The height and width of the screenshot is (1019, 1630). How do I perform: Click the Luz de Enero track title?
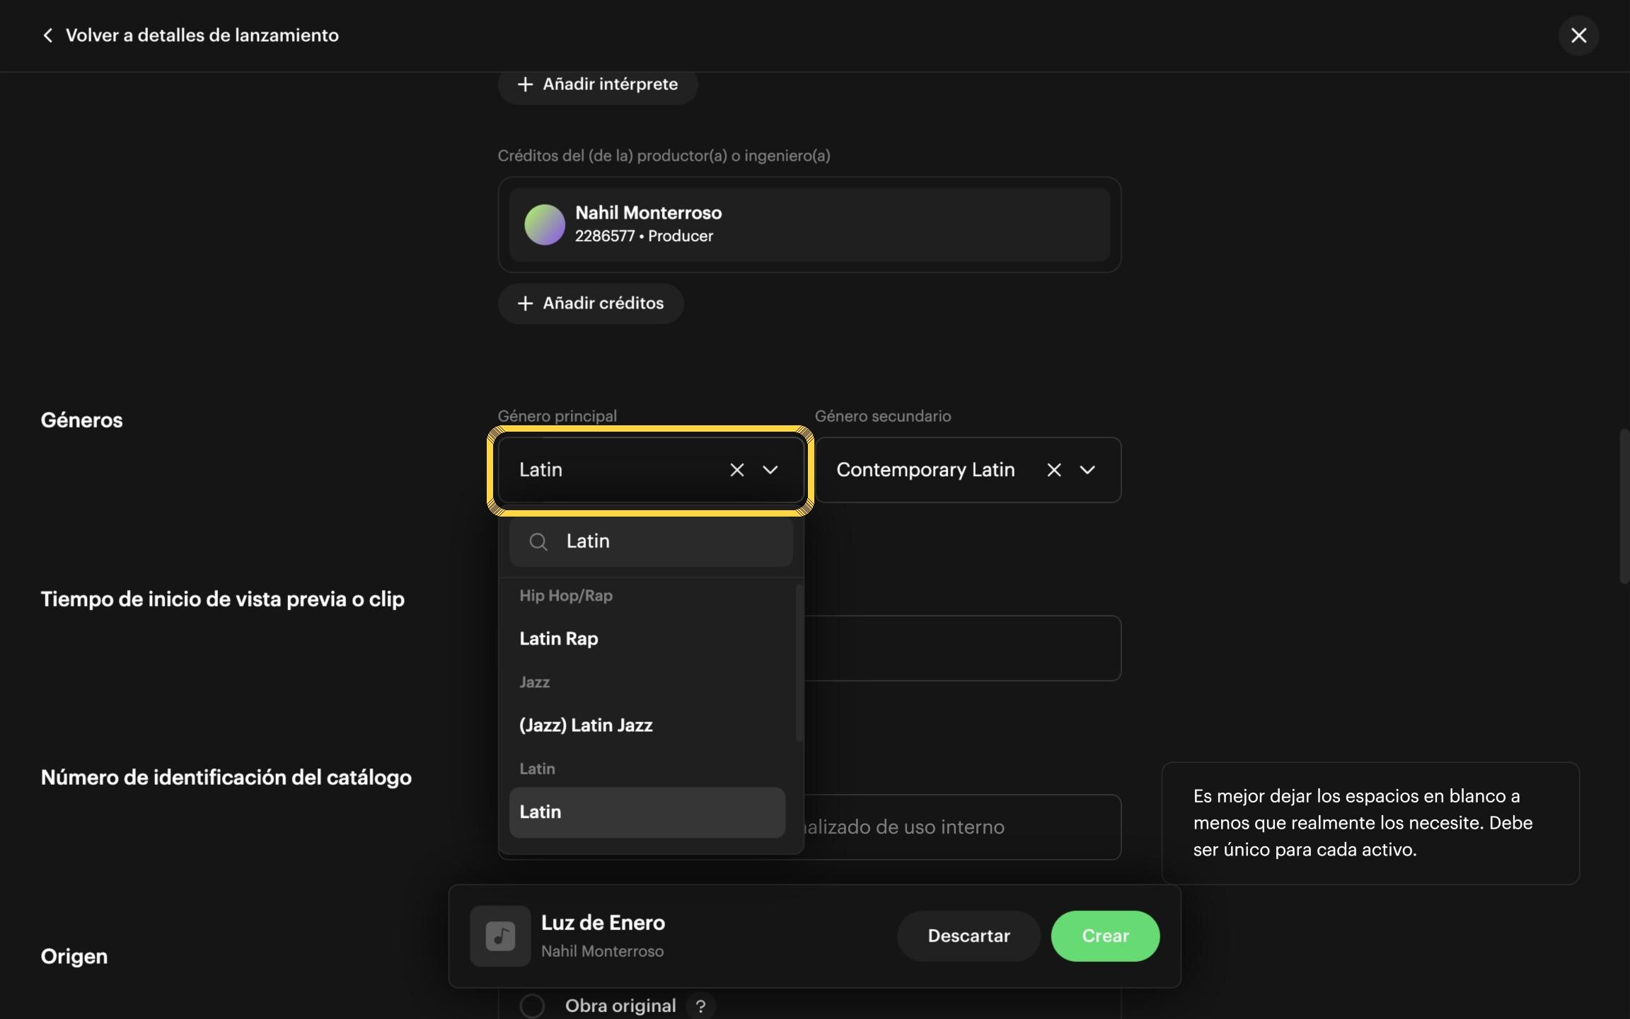tap(603, 923)
